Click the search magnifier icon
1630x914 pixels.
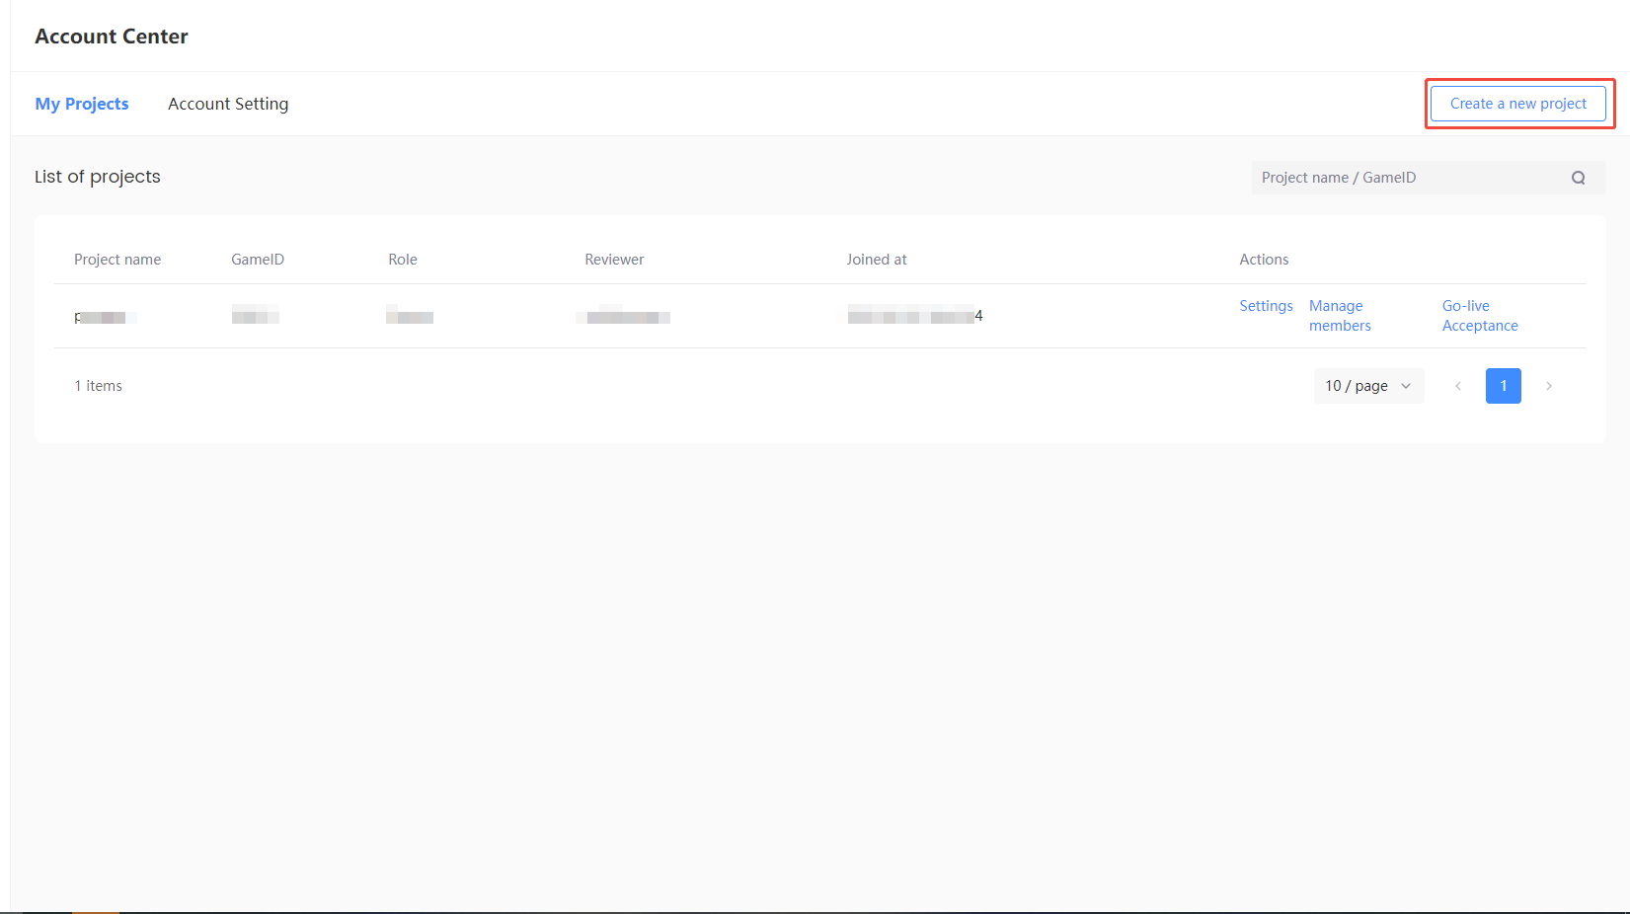[1578, 178]
